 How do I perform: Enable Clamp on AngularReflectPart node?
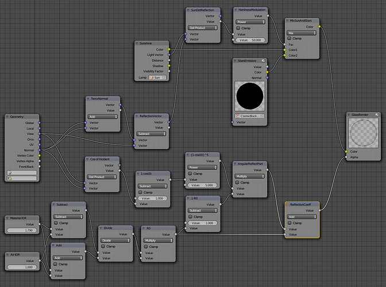click(237, 183)
